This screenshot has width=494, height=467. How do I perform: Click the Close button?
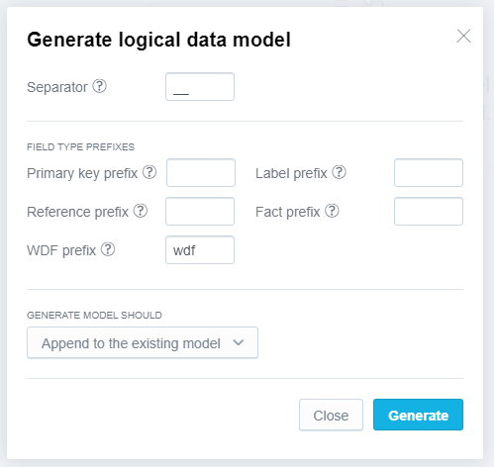331,415
